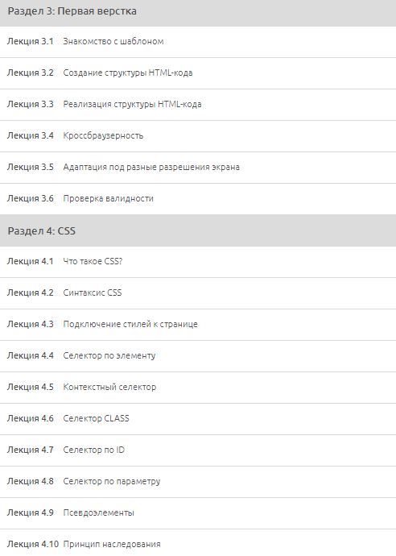Open lecture 4.9 Псевдоэлементы
396x556 pixels.
click(198, 513)
